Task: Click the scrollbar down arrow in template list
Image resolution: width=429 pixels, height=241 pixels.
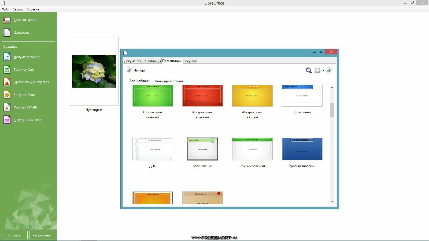Action: (332, 202)
